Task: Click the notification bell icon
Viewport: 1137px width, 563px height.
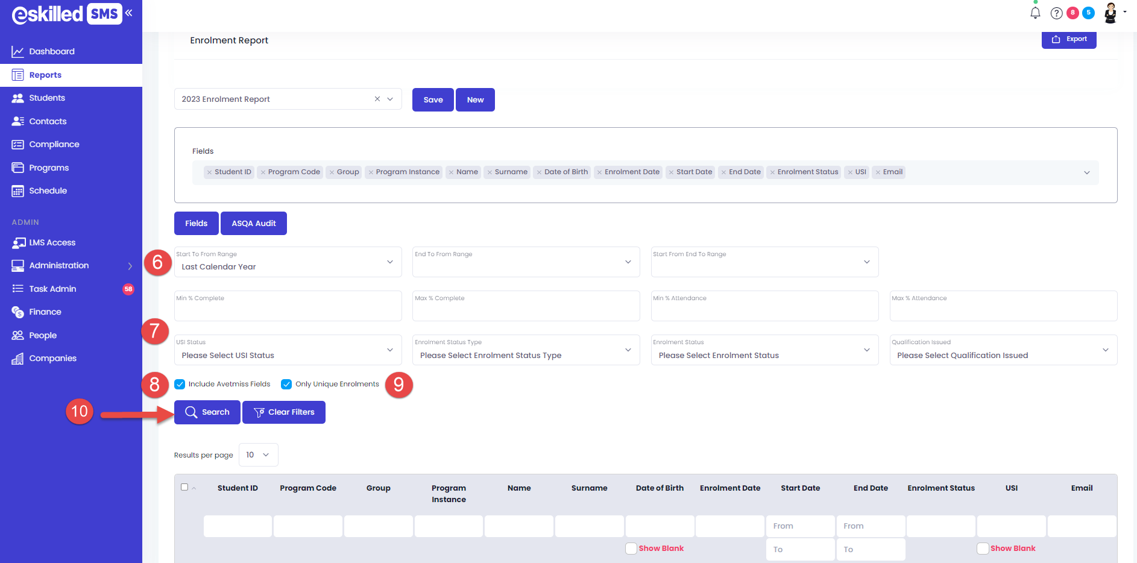Action: 1035,13
